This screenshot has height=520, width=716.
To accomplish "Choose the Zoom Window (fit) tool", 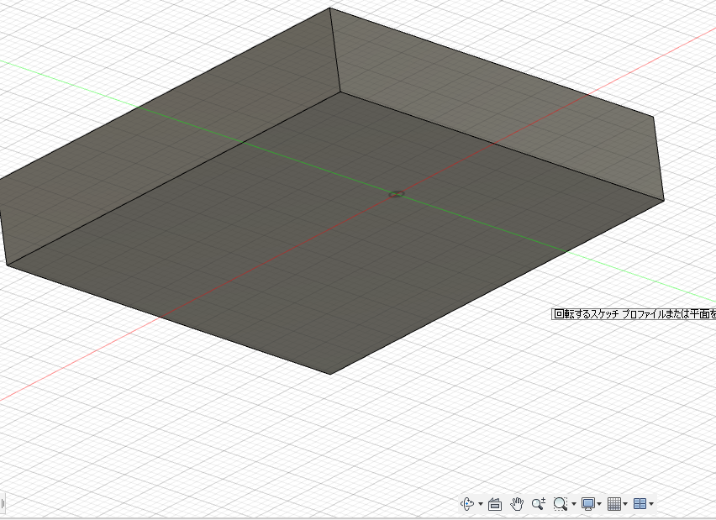I will pos(561,504).
